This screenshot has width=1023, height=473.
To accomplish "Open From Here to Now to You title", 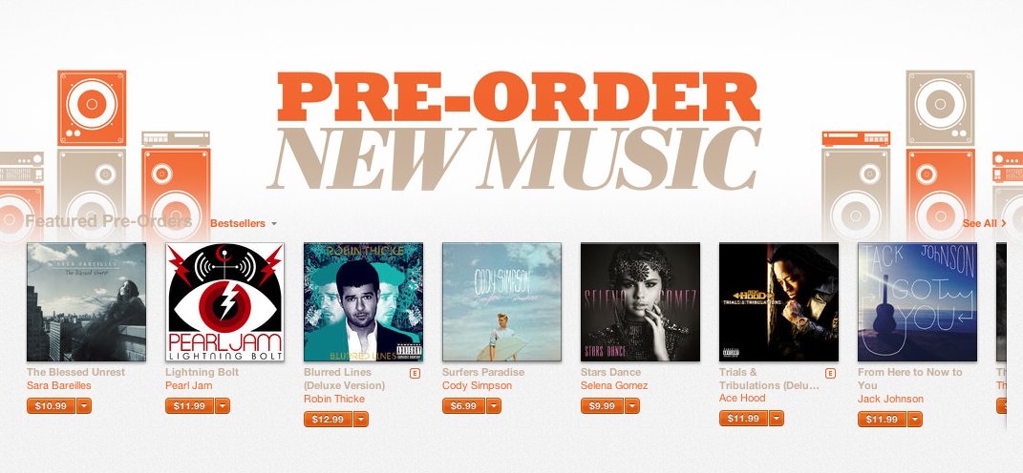I will pos(910,379).
